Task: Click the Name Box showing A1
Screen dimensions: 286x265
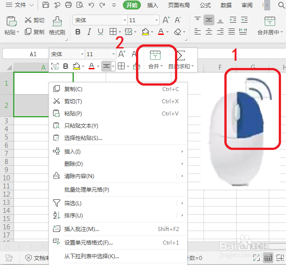Action: [26, 54]
